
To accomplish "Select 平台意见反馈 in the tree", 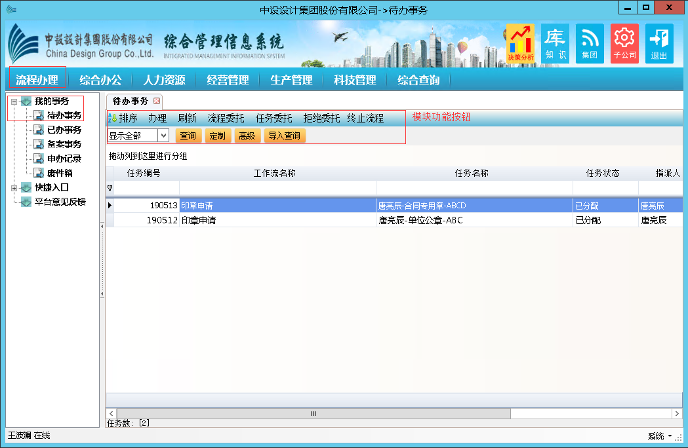I will click(60, 202).
